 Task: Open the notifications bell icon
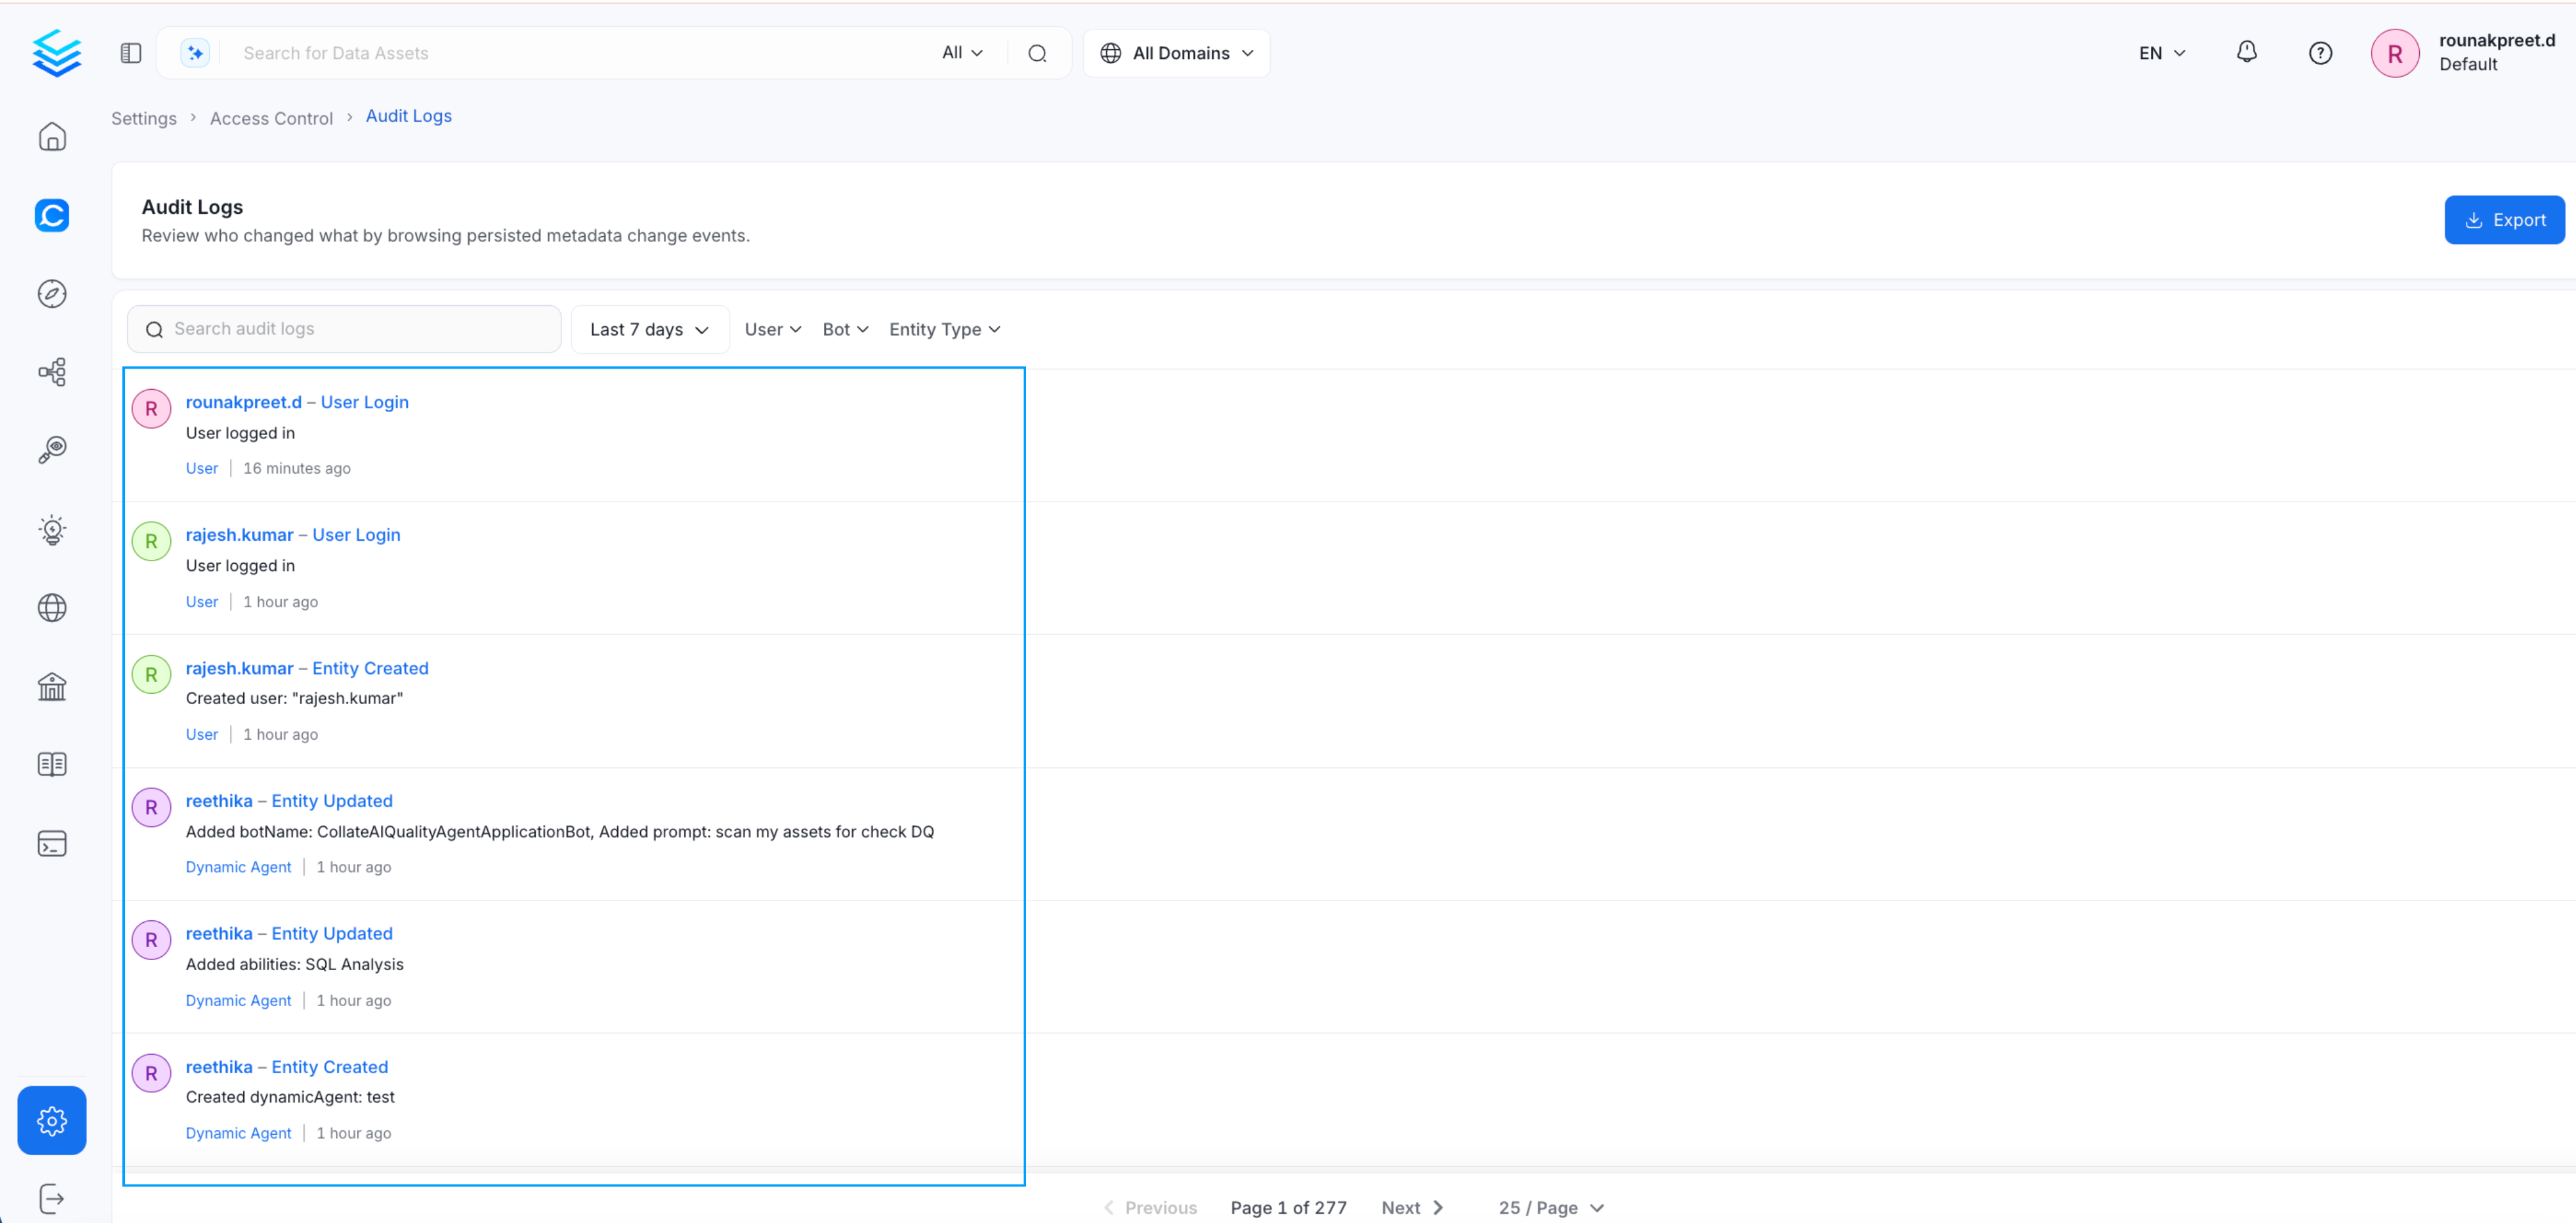tap(2246, 52)
